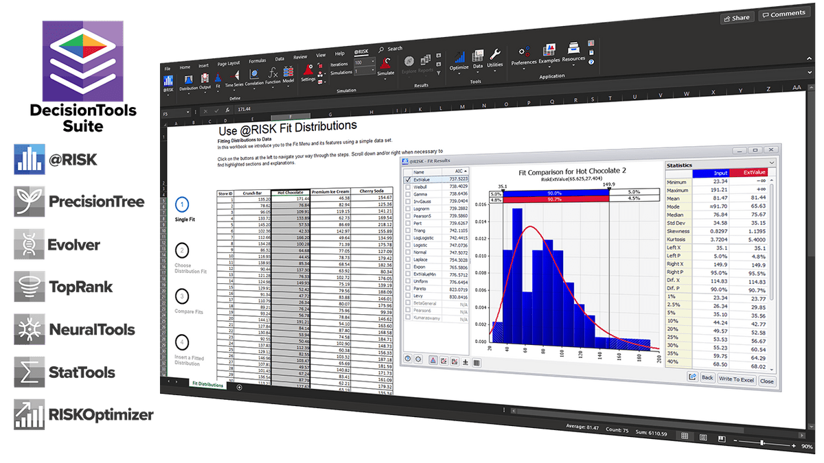Click the Write To Excel button

[x=736, y=379]
